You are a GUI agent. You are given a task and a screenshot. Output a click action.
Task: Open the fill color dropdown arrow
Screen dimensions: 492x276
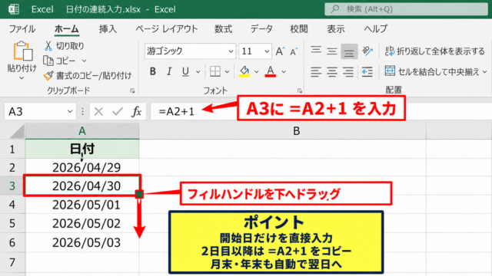point(256,72)
